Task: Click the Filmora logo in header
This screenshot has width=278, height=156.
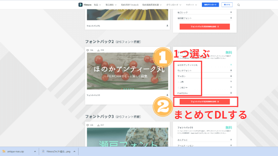Action: (85, 5)
